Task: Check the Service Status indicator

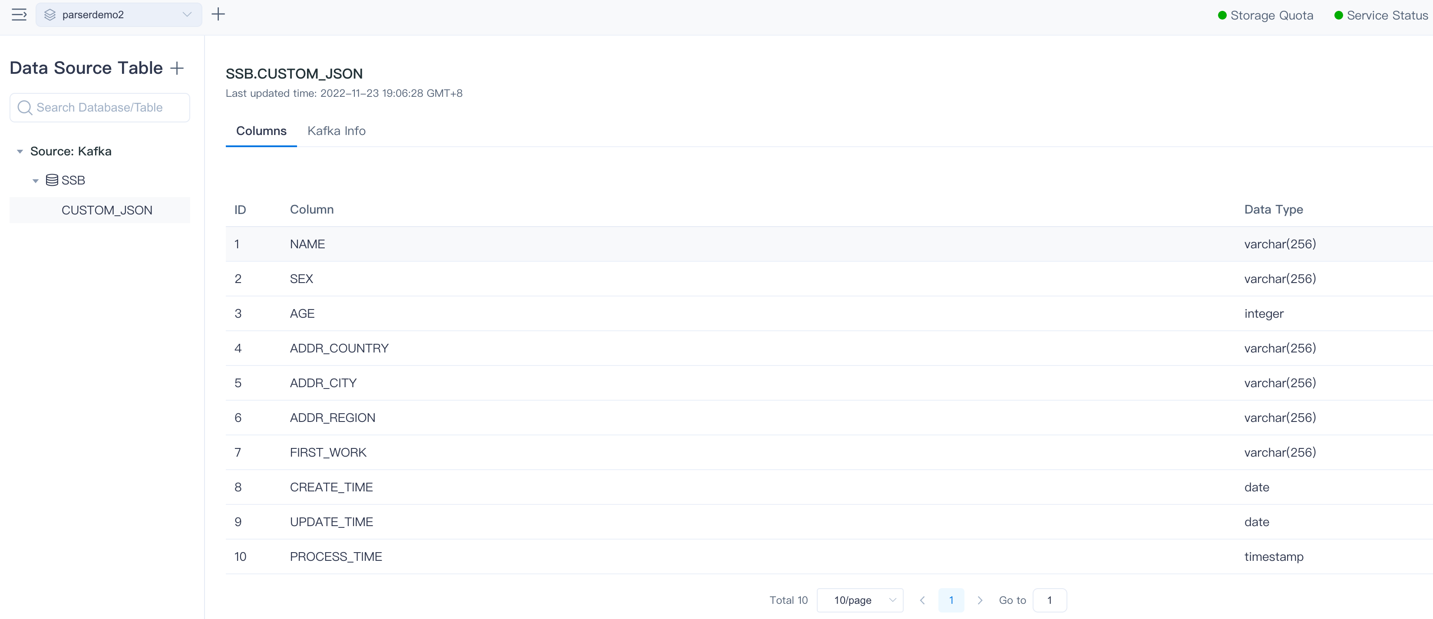Action: [x=1381, y=15]
